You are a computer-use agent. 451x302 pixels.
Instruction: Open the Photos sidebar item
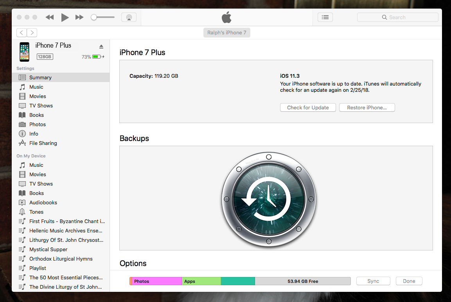(61, 124)
